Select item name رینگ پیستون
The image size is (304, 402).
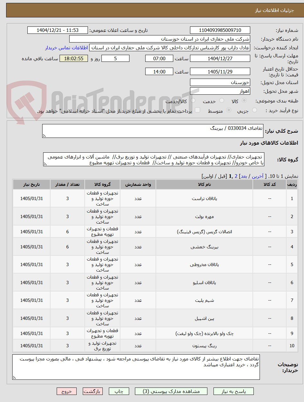(204, 346)
